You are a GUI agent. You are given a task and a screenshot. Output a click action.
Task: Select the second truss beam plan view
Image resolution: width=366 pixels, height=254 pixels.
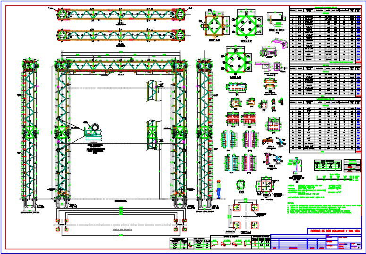pos(121,35)
